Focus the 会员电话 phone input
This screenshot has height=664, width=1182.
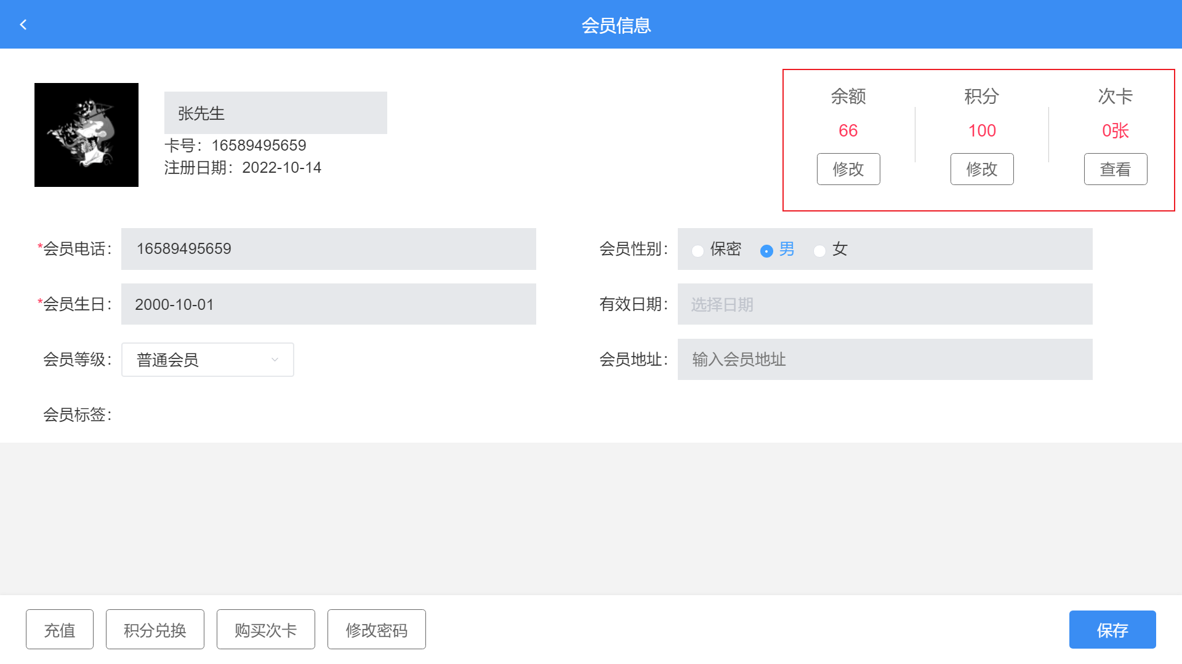tap(328, 249)
